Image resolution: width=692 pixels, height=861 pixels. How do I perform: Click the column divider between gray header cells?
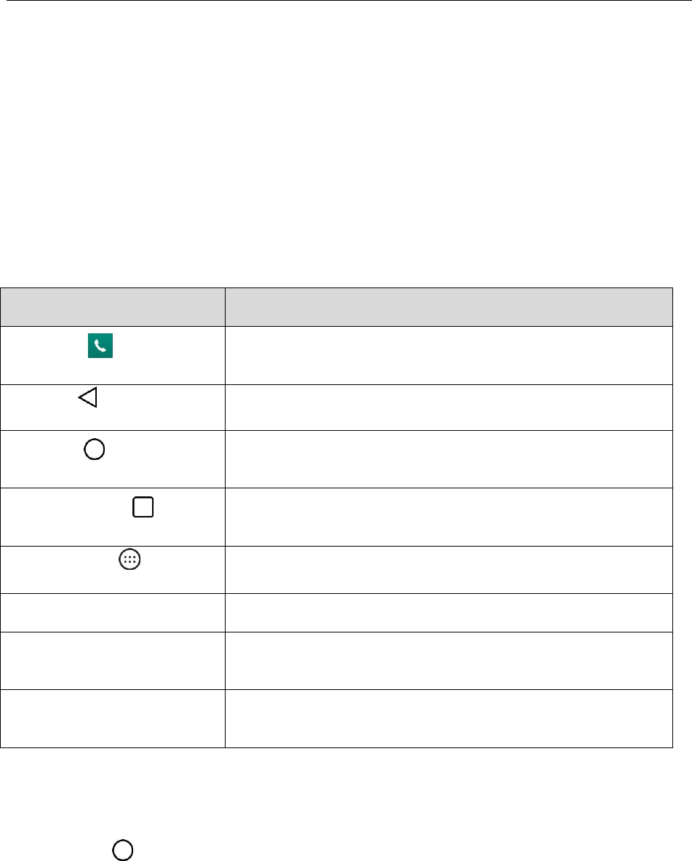[x=225, y=307]
